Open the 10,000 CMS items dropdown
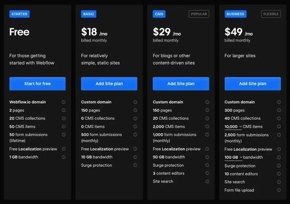The image size is (290, 204). click(233, 127)
